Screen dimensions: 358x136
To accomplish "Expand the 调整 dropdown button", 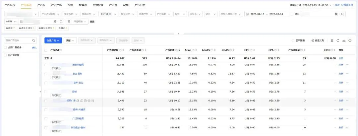I will pyautogui.click(x=70, y=40).
